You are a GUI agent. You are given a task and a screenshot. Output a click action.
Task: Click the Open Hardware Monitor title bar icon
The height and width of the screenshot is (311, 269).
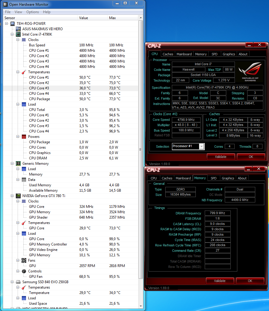(5, 4)
